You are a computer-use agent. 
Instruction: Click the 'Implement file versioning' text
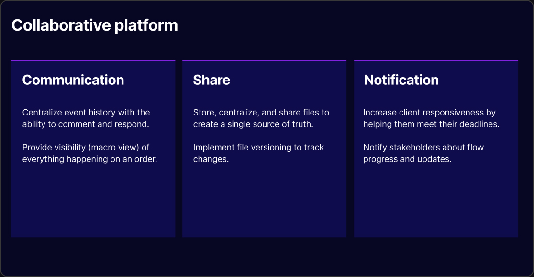coord(258,153)
